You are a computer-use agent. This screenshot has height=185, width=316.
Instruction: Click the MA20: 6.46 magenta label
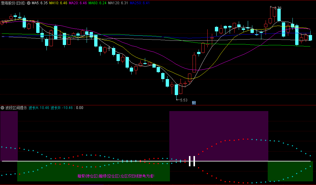click(78, 3)
